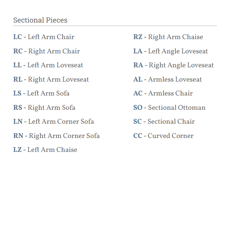The width and height of the screenshot is (241, 241).
Task: Click the divider line under Sectional Pieces
Action: [115, 26]
